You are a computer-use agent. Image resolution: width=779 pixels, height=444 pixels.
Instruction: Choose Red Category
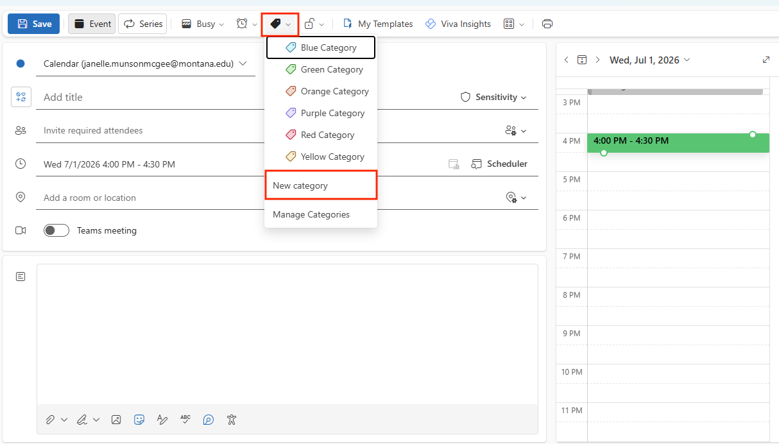click(321, 135)
